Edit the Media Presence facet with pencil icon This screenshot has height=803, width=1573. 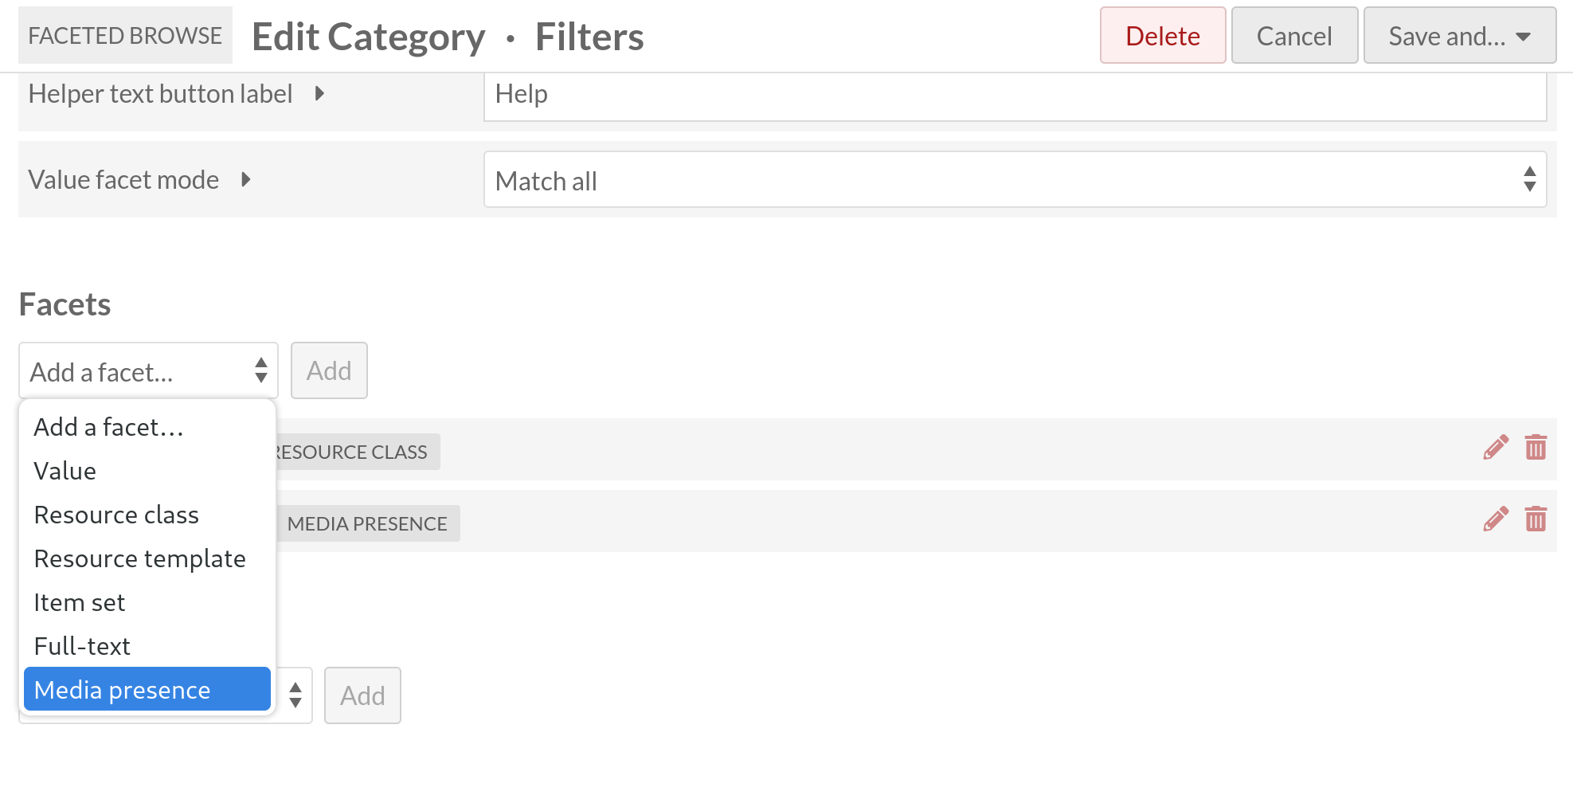[x=1496, y=519]
